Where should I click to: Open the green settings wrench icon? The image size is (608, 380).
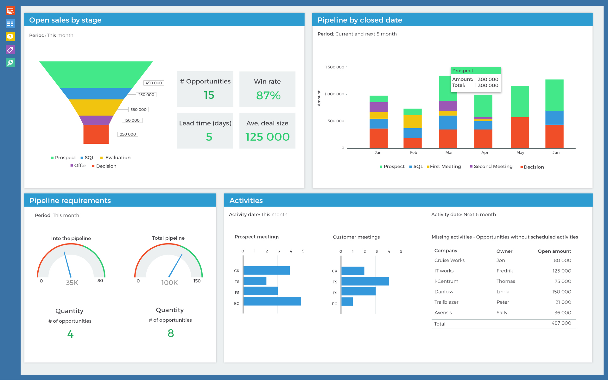click(10, 63)
